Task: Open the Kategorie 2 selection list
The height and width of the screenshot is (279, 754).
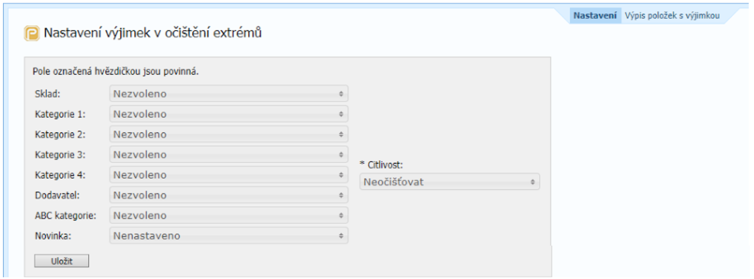Action: pos(228,134)
